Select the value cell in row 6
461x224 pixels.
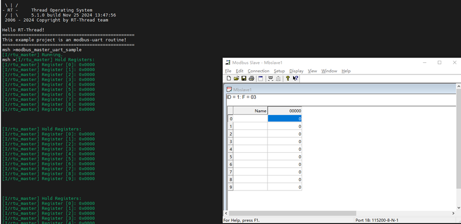(285, 164)
